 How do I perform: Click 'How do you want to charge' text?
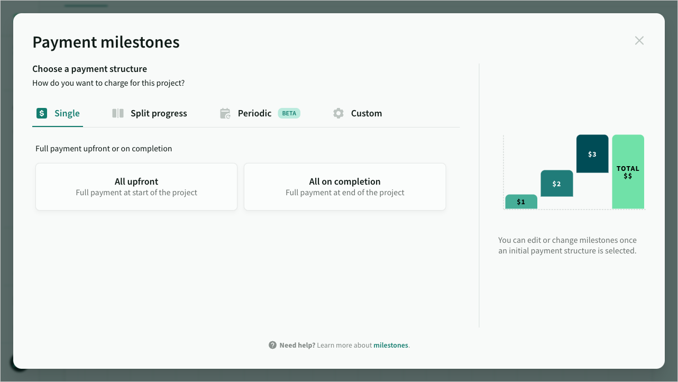coord(108,83)
